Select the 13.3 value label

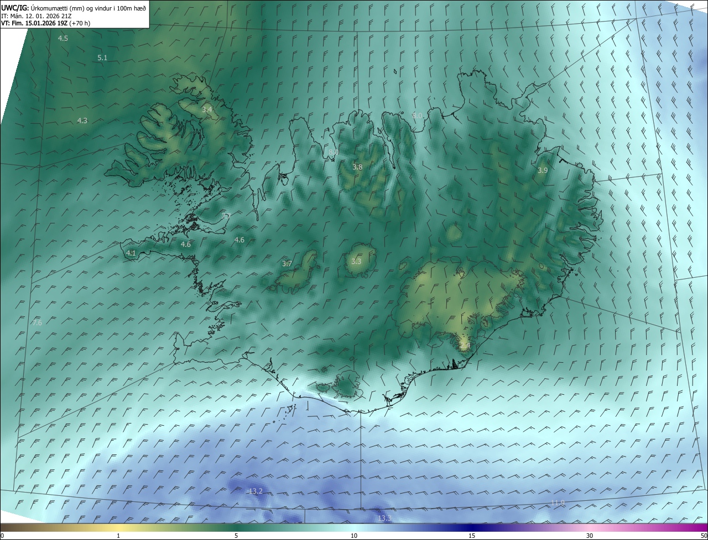384,518
